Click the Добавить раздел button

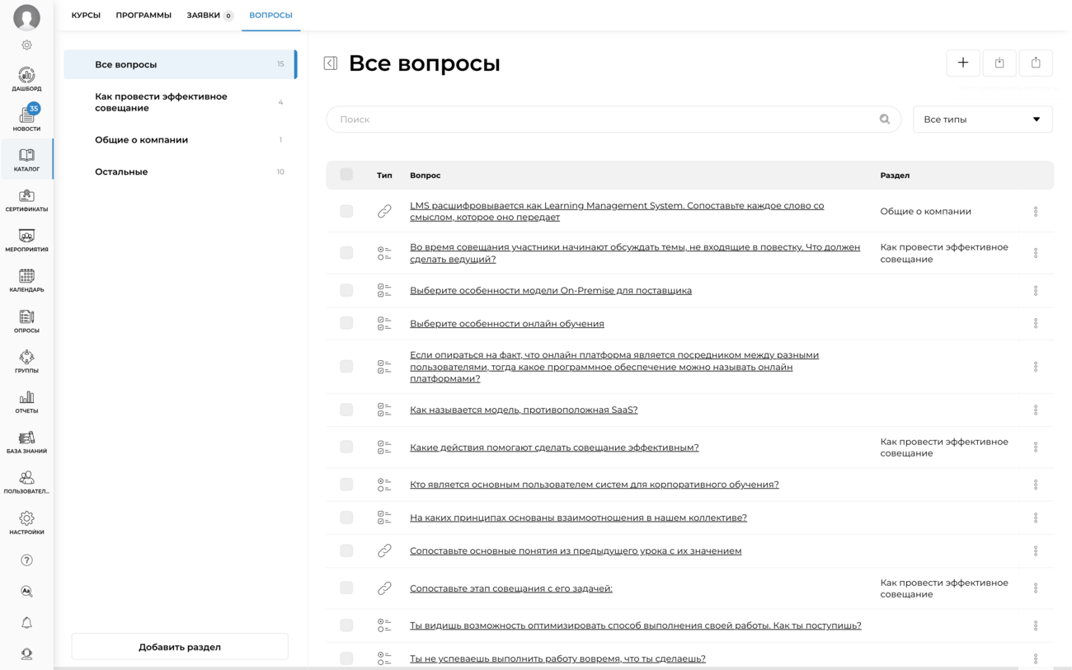click(x=180, y=647)
